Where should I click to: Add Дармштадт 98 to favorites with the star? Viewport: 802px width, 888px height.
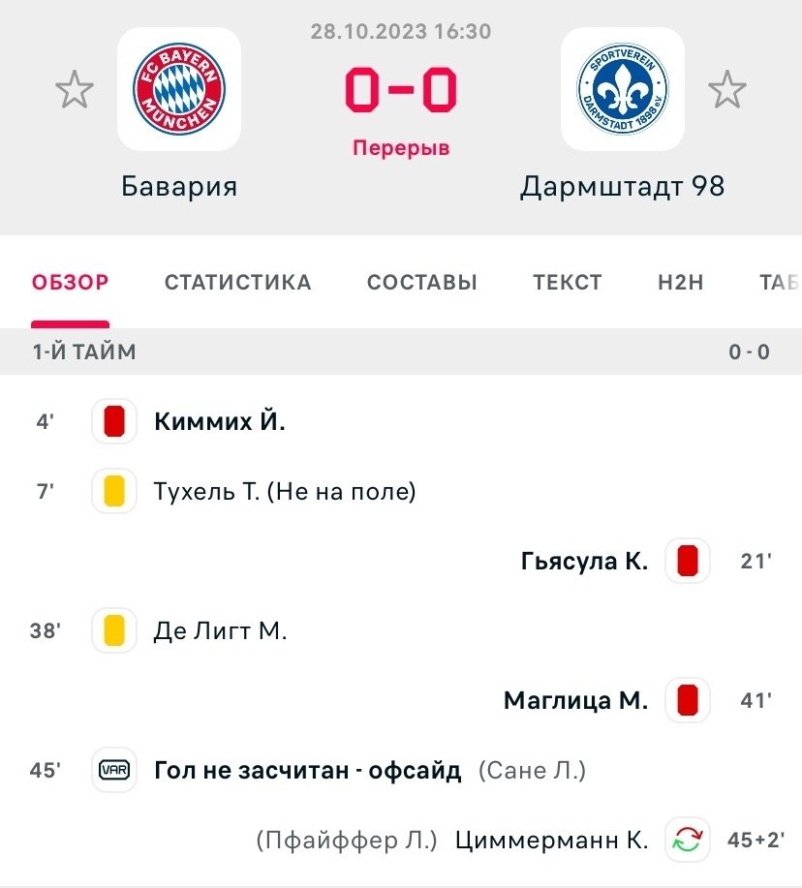[726, 91]
